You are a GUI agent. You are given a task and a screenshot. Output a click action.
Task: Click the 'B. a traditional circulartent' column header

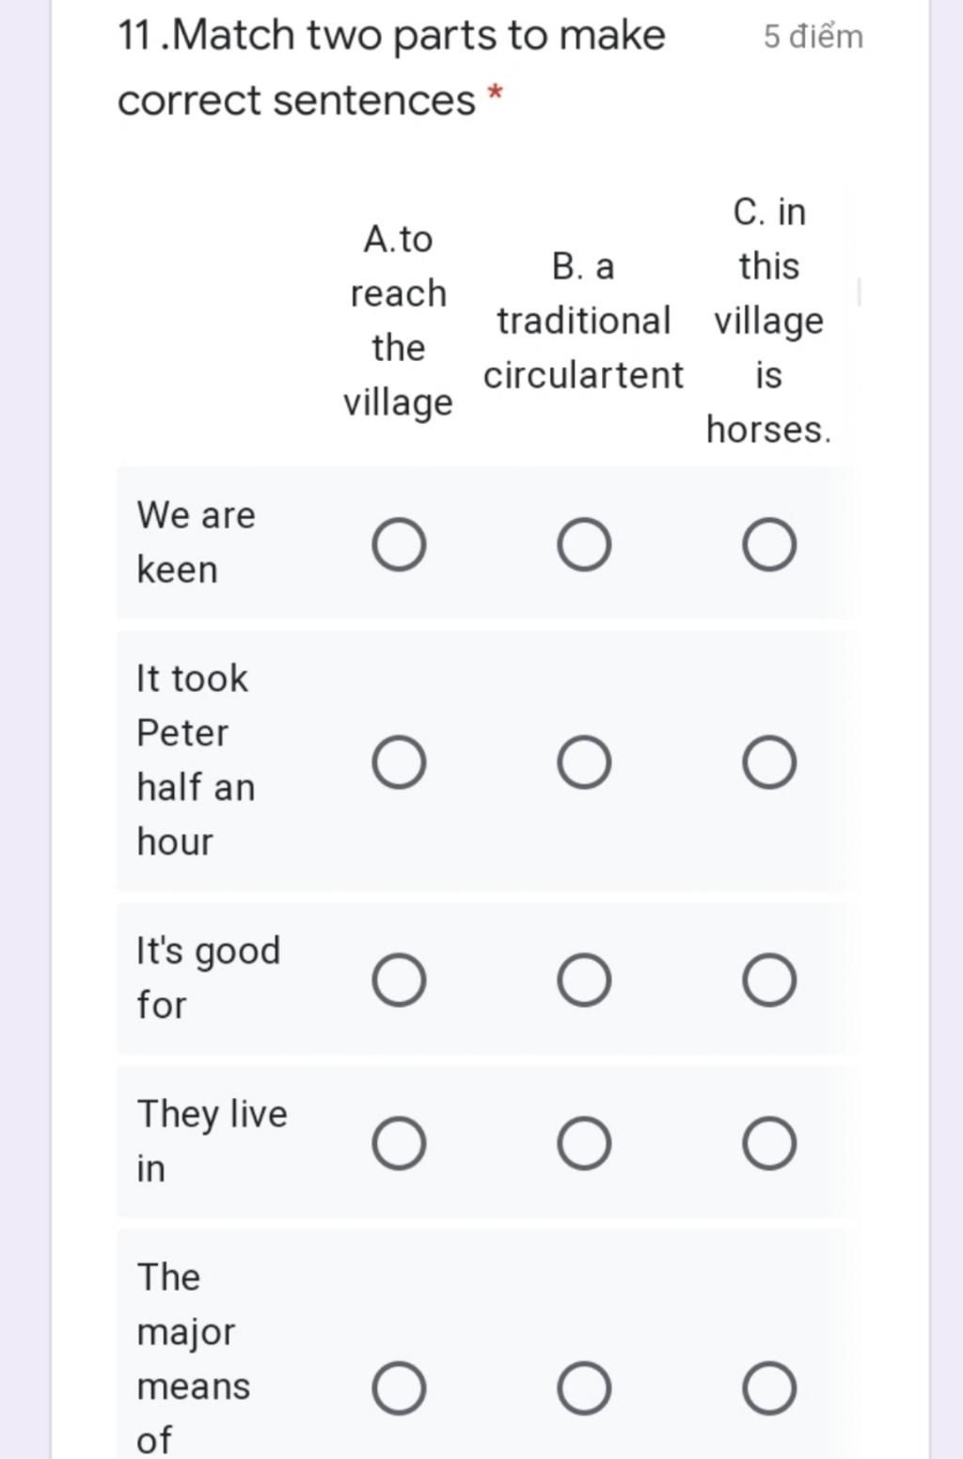pyautogui.click(x=583, y=321)
